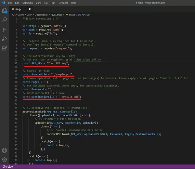The width and height of the screenshot is (195, 169).
Task: Click the API_KEY breadcrumb segment
Action: coord(86,15)
